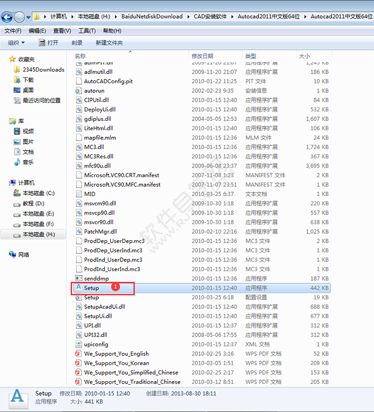Click PatchMgr.dll file name

pos(100,232)
